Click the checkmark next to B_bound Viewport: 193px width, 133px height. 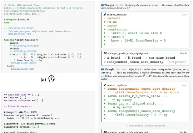[125, 58]
